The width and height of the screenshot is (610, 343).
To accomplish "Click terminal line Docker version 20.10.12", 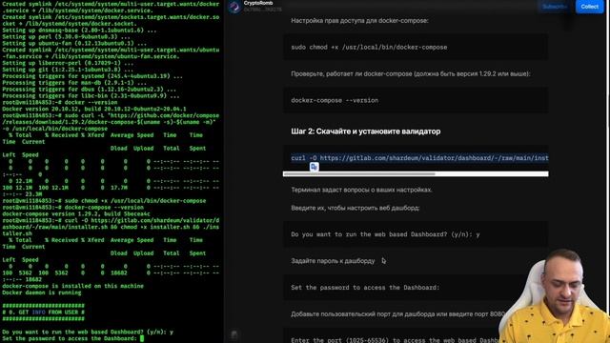I will coord(94,109).
